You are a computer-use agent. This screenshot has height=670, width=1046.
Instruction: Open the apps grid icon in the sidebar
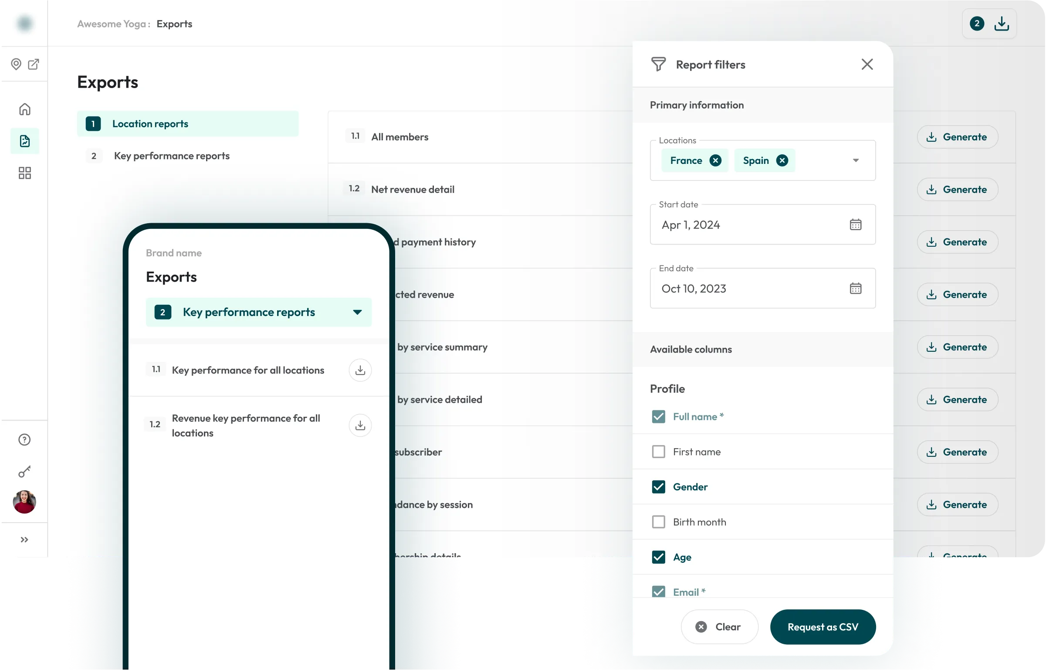coord(24,173)
